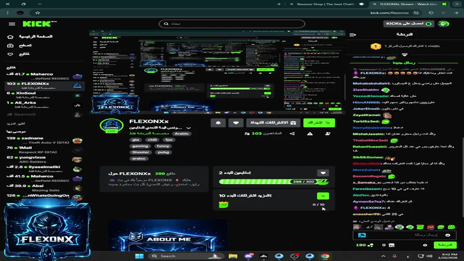464x261 pixels.
Task: Select the fps tag
Action: pyautogui.click(x=169, y=140)
